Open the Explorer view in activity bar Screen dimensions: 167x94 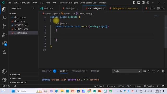point(4,9)
